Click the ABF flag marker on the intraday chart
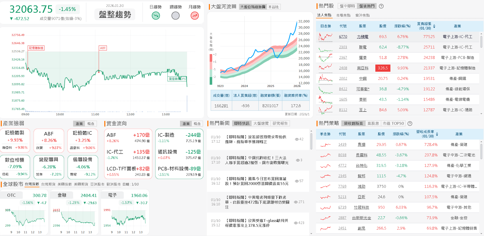 (x=103, y=48)
